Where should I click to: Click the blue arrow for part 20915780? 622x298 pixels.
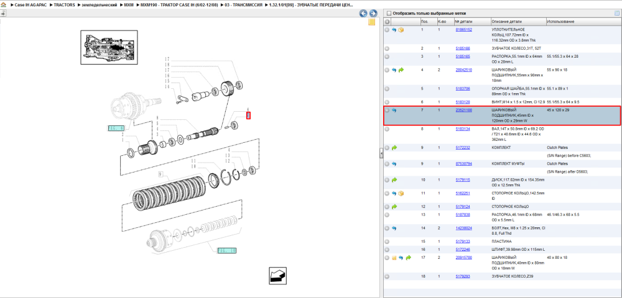pyautogui.click(x=401, y=258)
